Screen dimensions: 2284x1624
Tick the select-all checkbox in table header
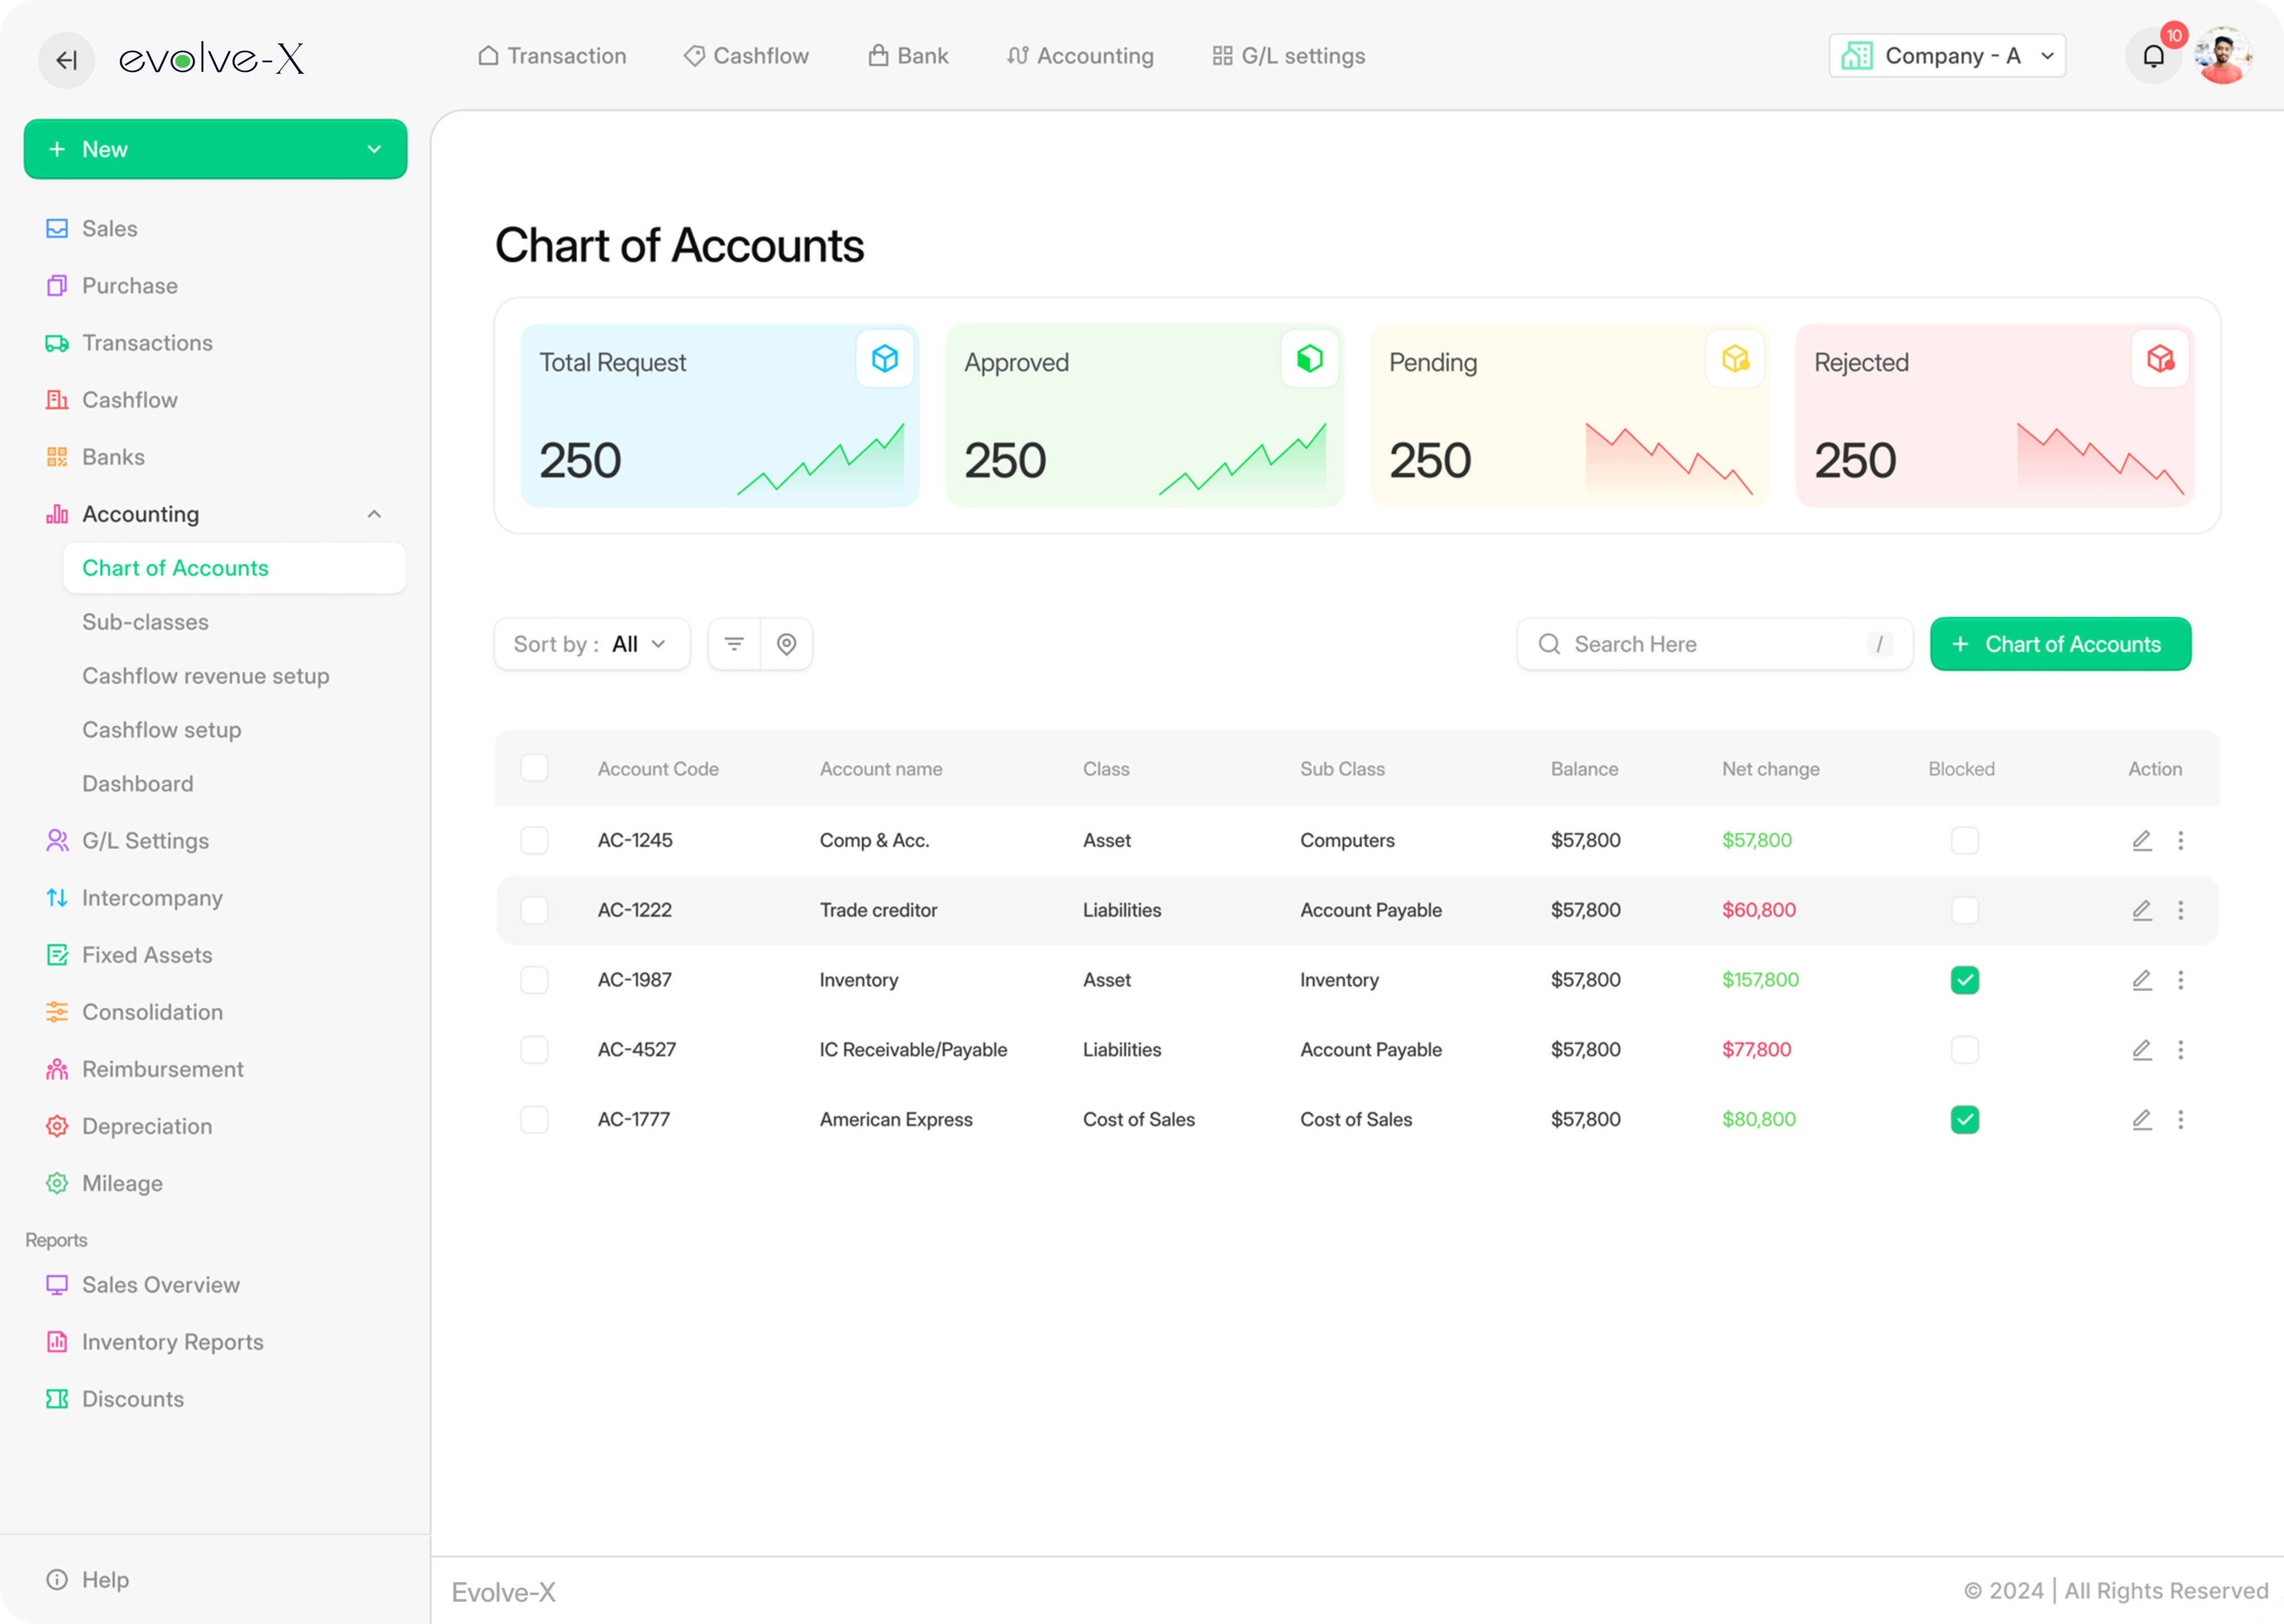(x=535, y=768)
